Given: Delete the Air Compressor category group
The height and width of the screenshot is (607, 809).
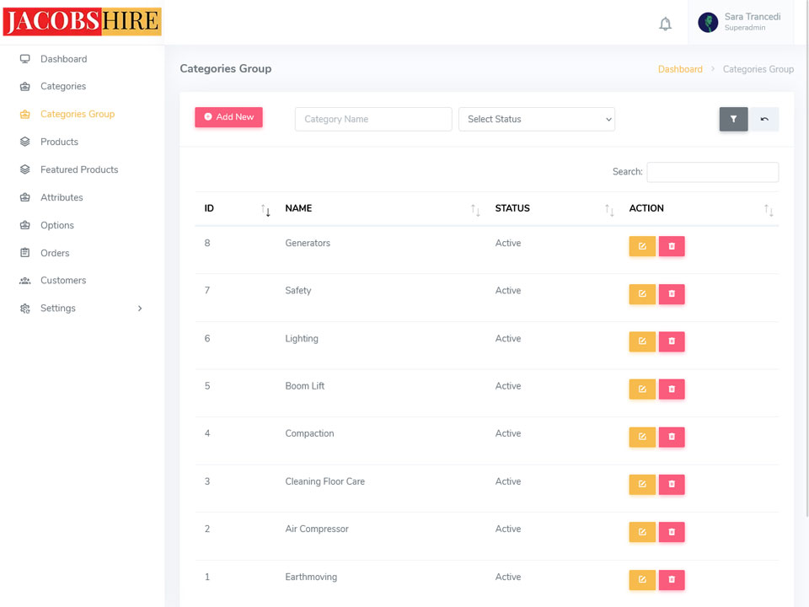Looking at the screenshot, I should tap(672, 532).
